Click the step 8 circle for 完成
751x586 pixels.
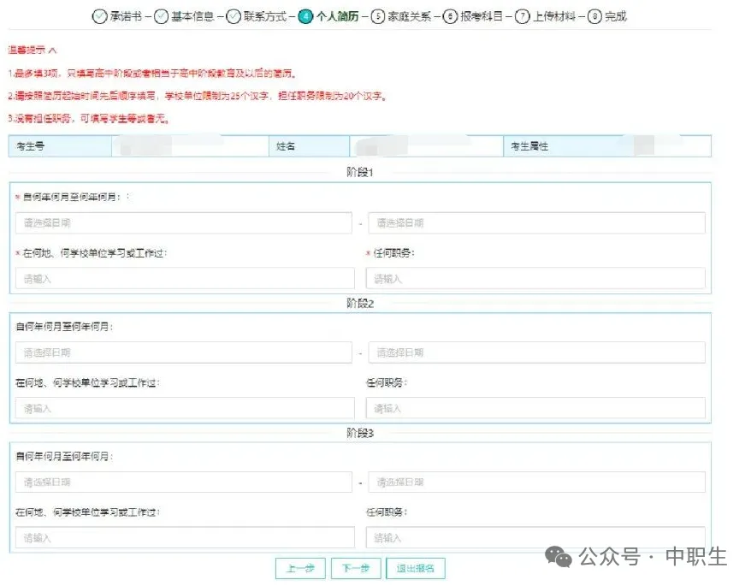[594, 17]
